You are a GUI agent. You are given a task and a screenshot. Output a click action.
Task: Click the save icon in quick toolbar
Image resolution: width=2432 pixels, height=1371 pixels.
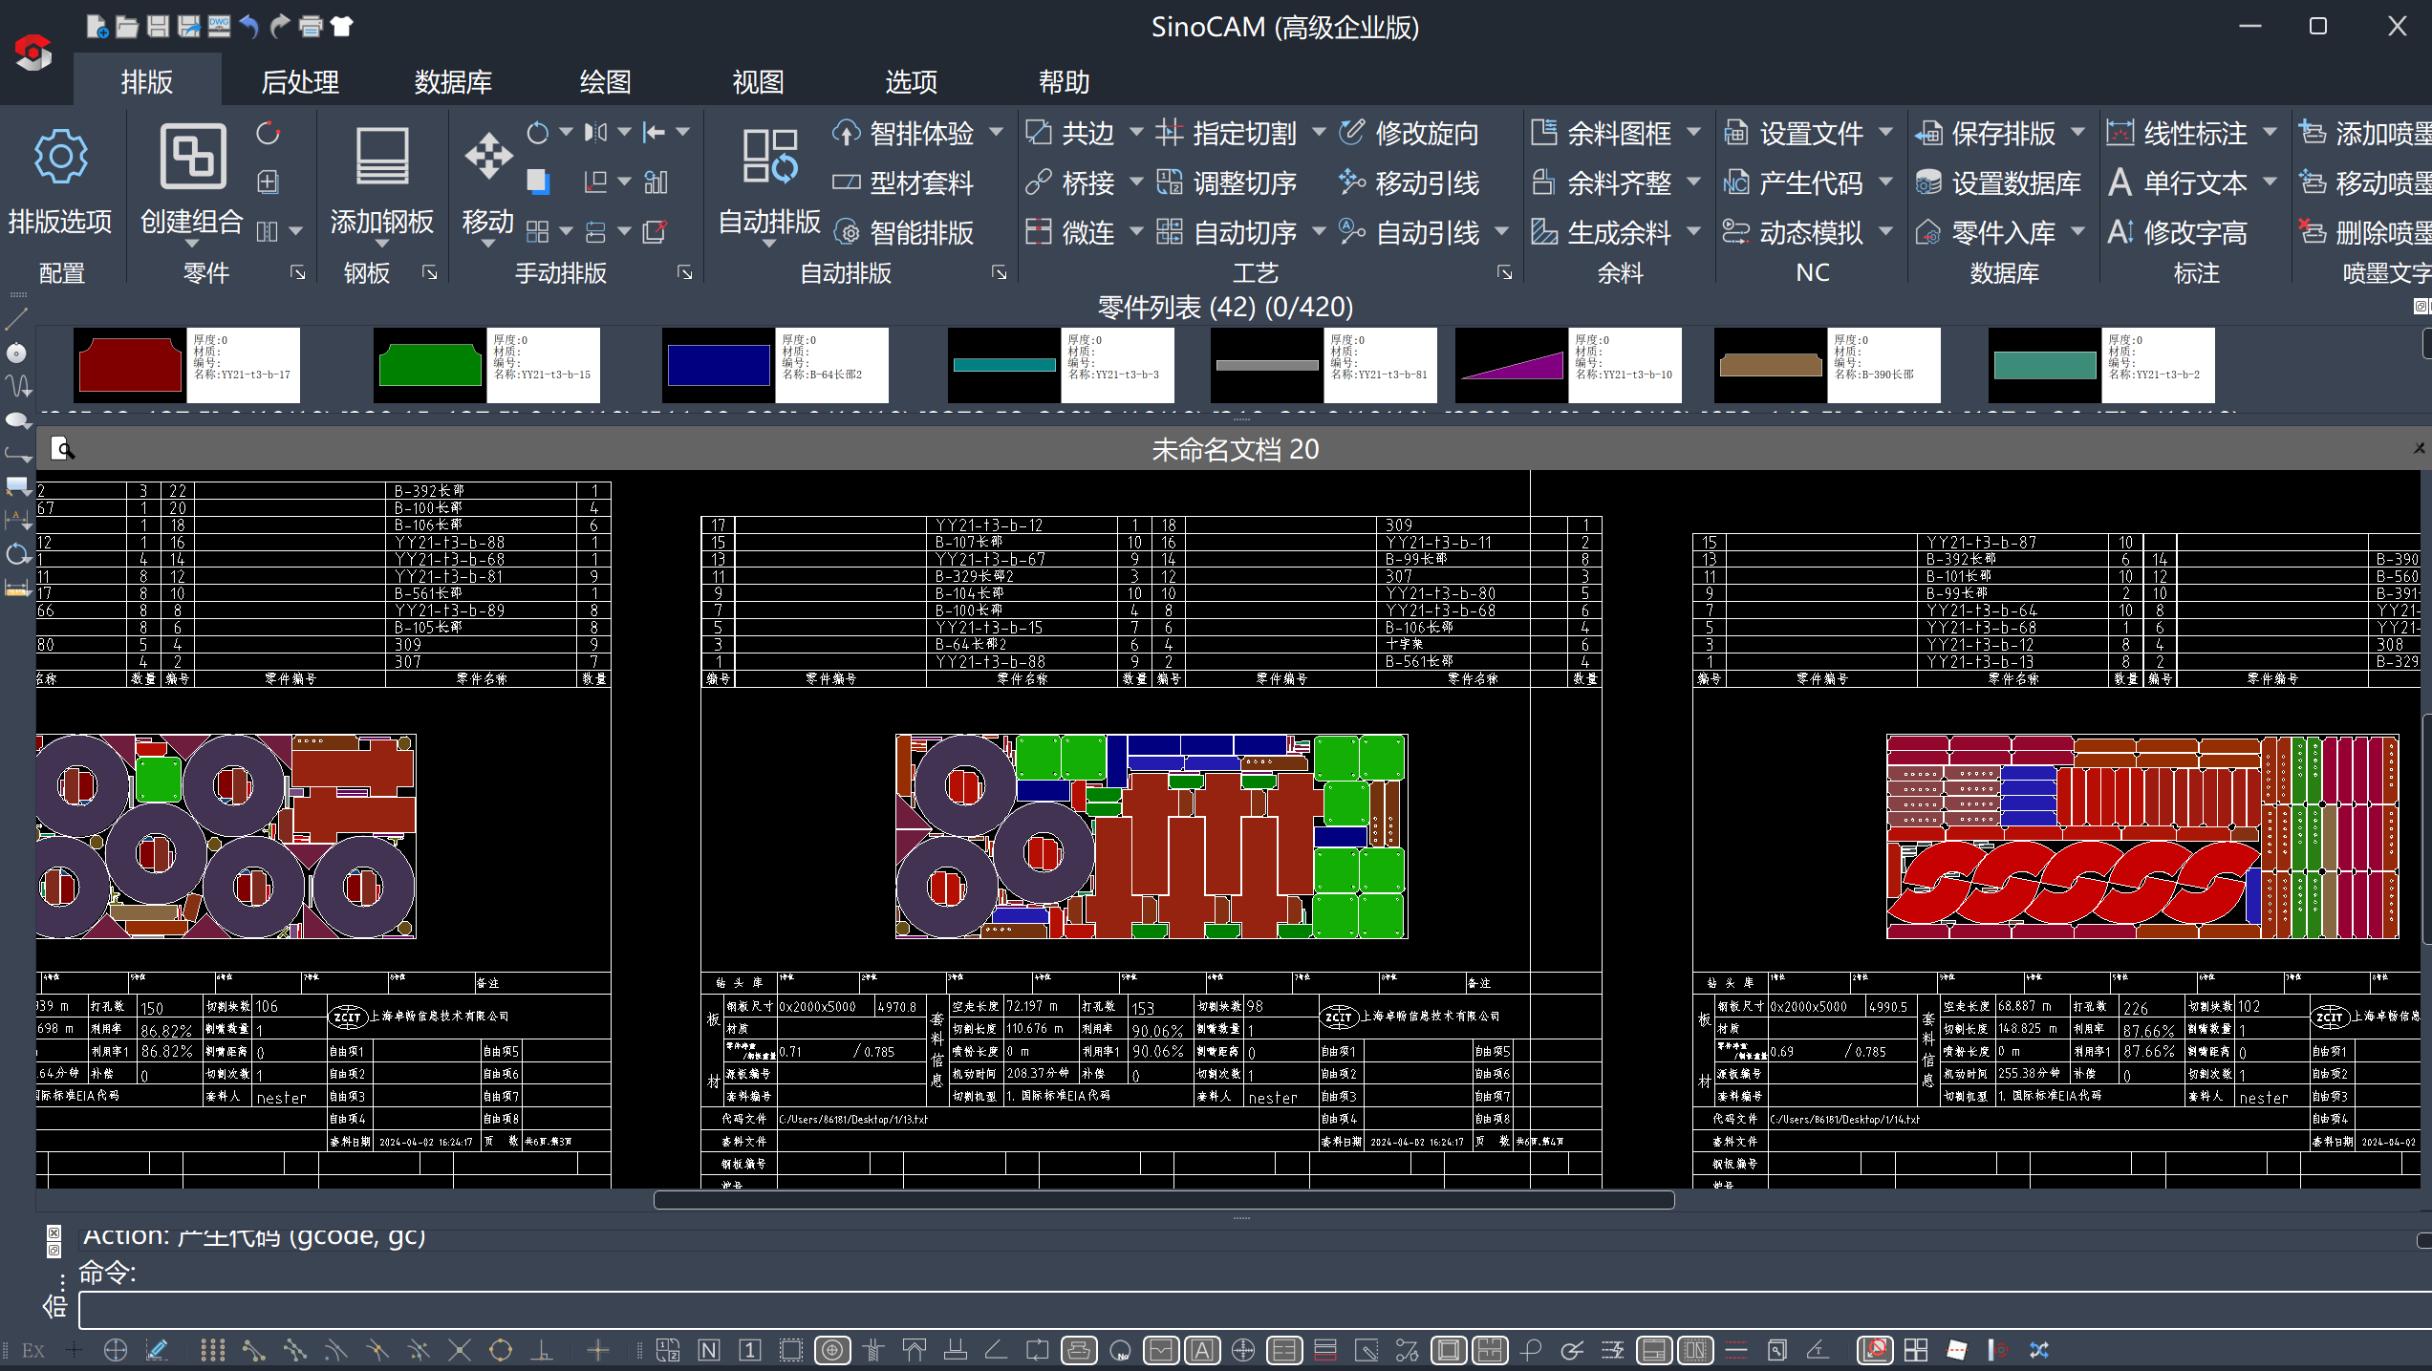pyautogui.click(x=159, y=27)
